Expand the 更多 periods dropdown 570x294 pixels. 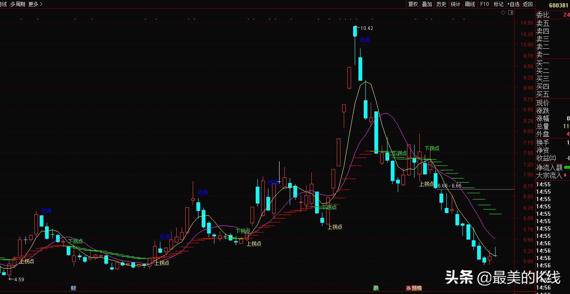coord(35,4)
